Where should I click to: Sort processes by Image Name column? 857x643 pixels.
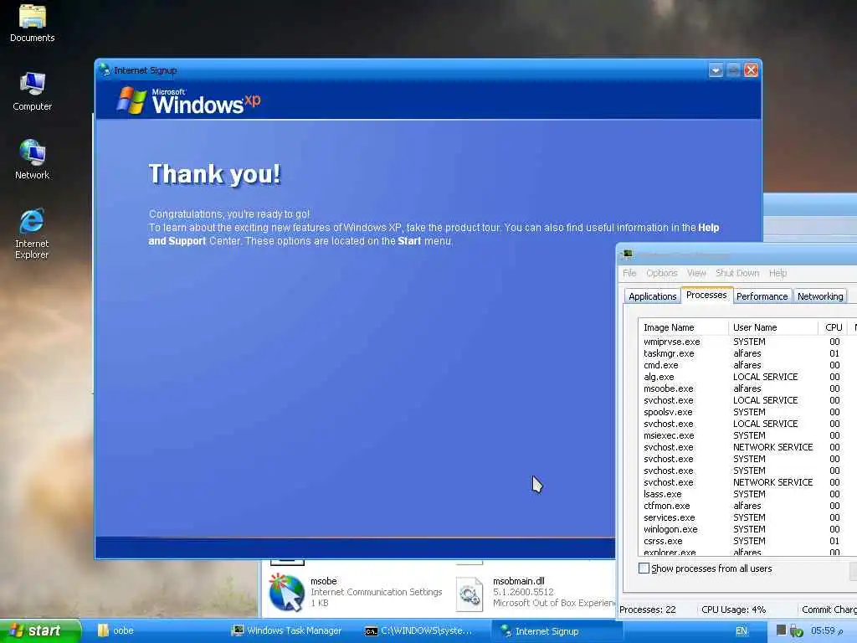(x=683, y=327)
